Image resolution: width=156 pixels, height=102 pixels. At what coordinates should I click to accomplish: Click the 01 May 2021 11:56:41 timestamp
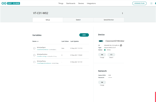[76, 55]
